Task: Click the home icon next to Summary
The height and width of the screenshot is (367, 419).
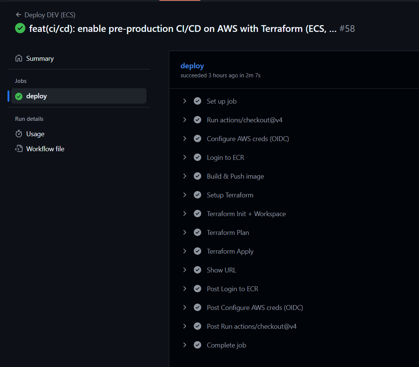Action: pos(19,59)
